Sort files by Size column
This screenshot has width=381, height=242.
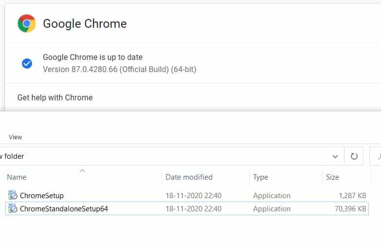(x=332, y=177)
